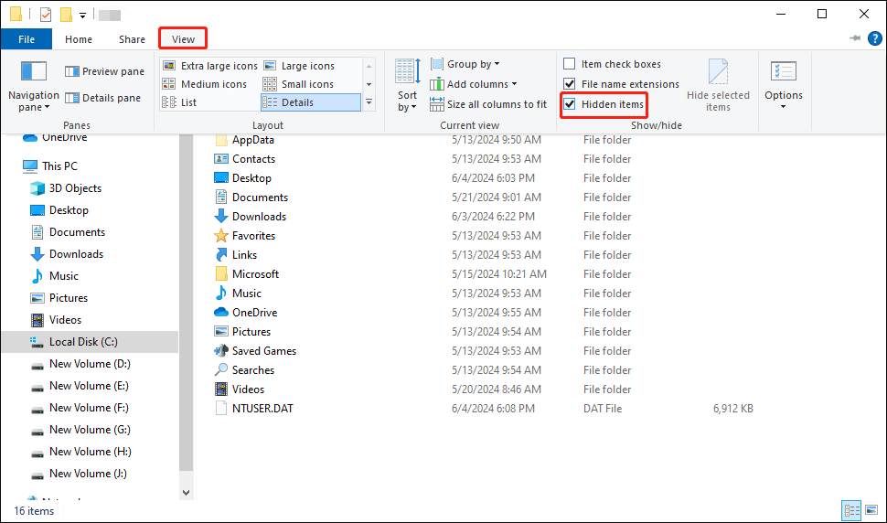Image resolution: width=887 pixels, height=523 pixels.
Task: Expand the Navigation pane dropdown
Action: point(32,107)
